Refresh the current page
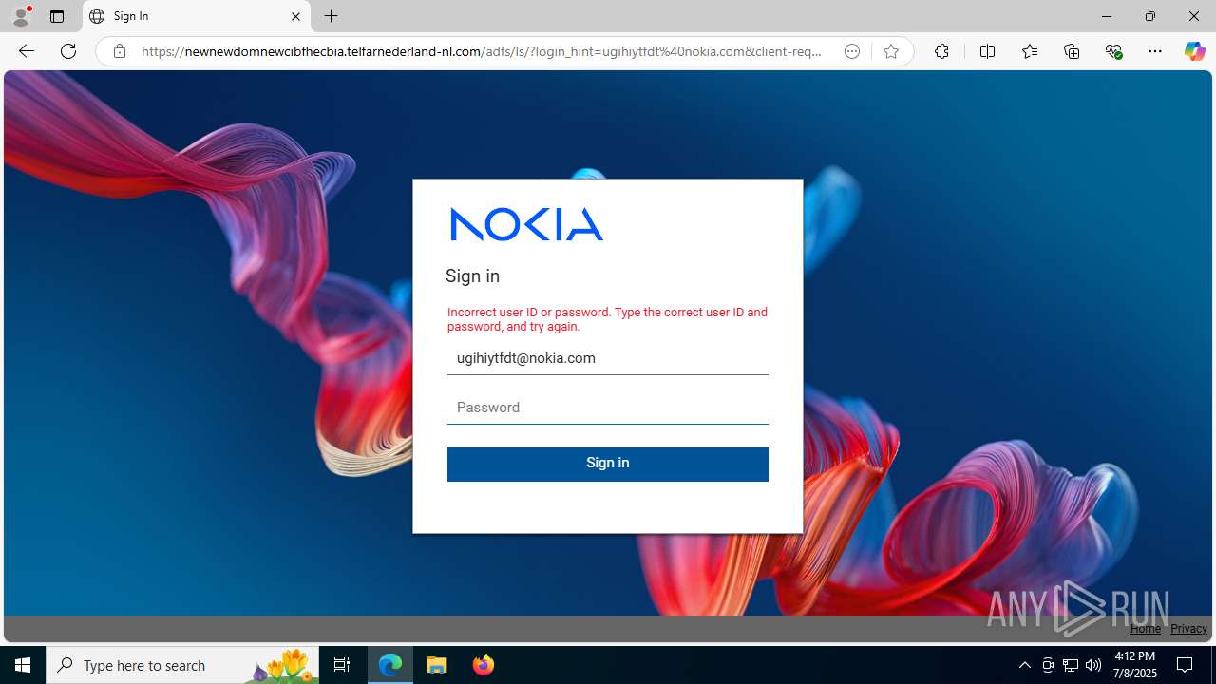1216x684 pixels. (68, 51)
